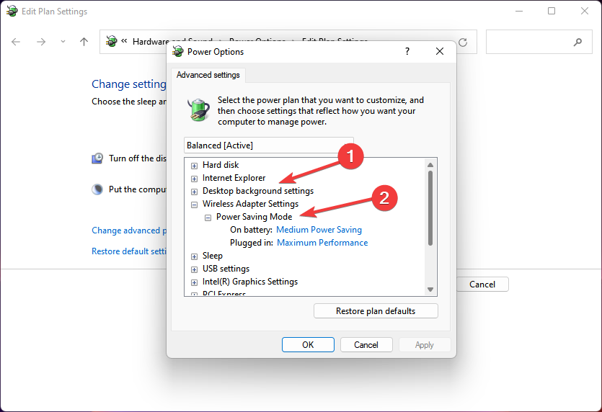
Task: Select the Internet Explorer tree item
Action: [234, 178]
